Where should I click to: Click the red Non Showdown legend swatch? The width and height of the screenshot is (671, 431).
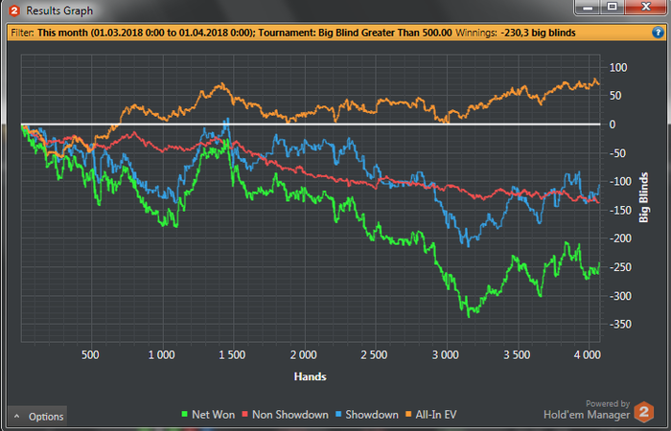coord(245,415)
